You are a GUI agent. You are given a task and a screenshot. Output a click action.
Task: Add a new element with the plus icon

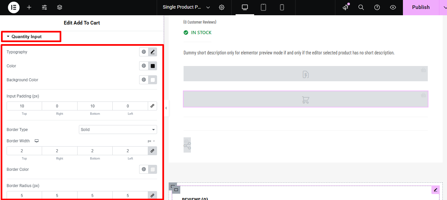[29, 7]
